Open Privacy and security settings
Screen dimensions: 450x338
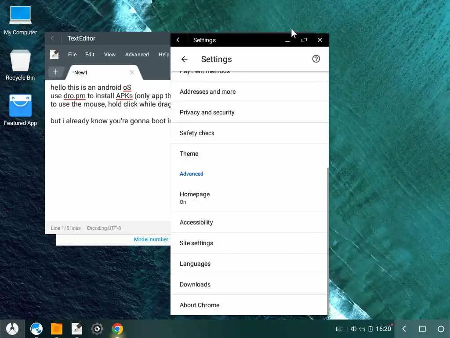pos(249,112)
